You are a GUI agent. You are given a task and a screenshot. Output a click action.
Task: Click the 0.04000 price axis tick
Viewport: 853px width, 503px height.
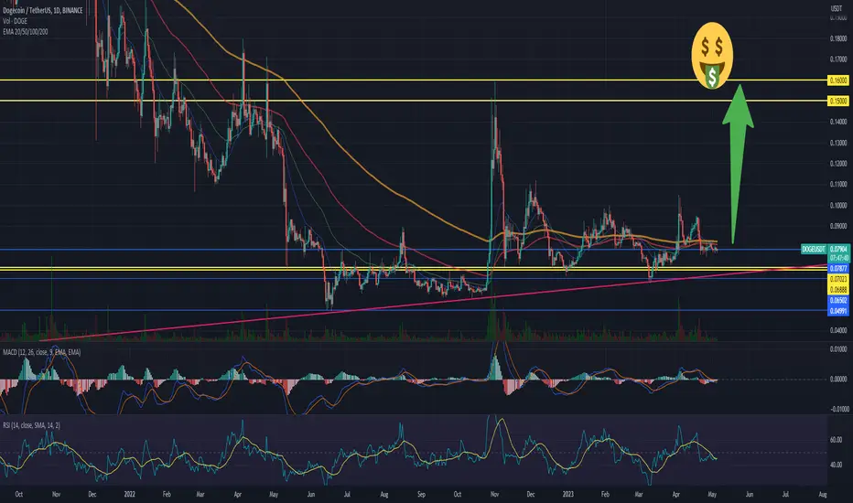(838, 331)
